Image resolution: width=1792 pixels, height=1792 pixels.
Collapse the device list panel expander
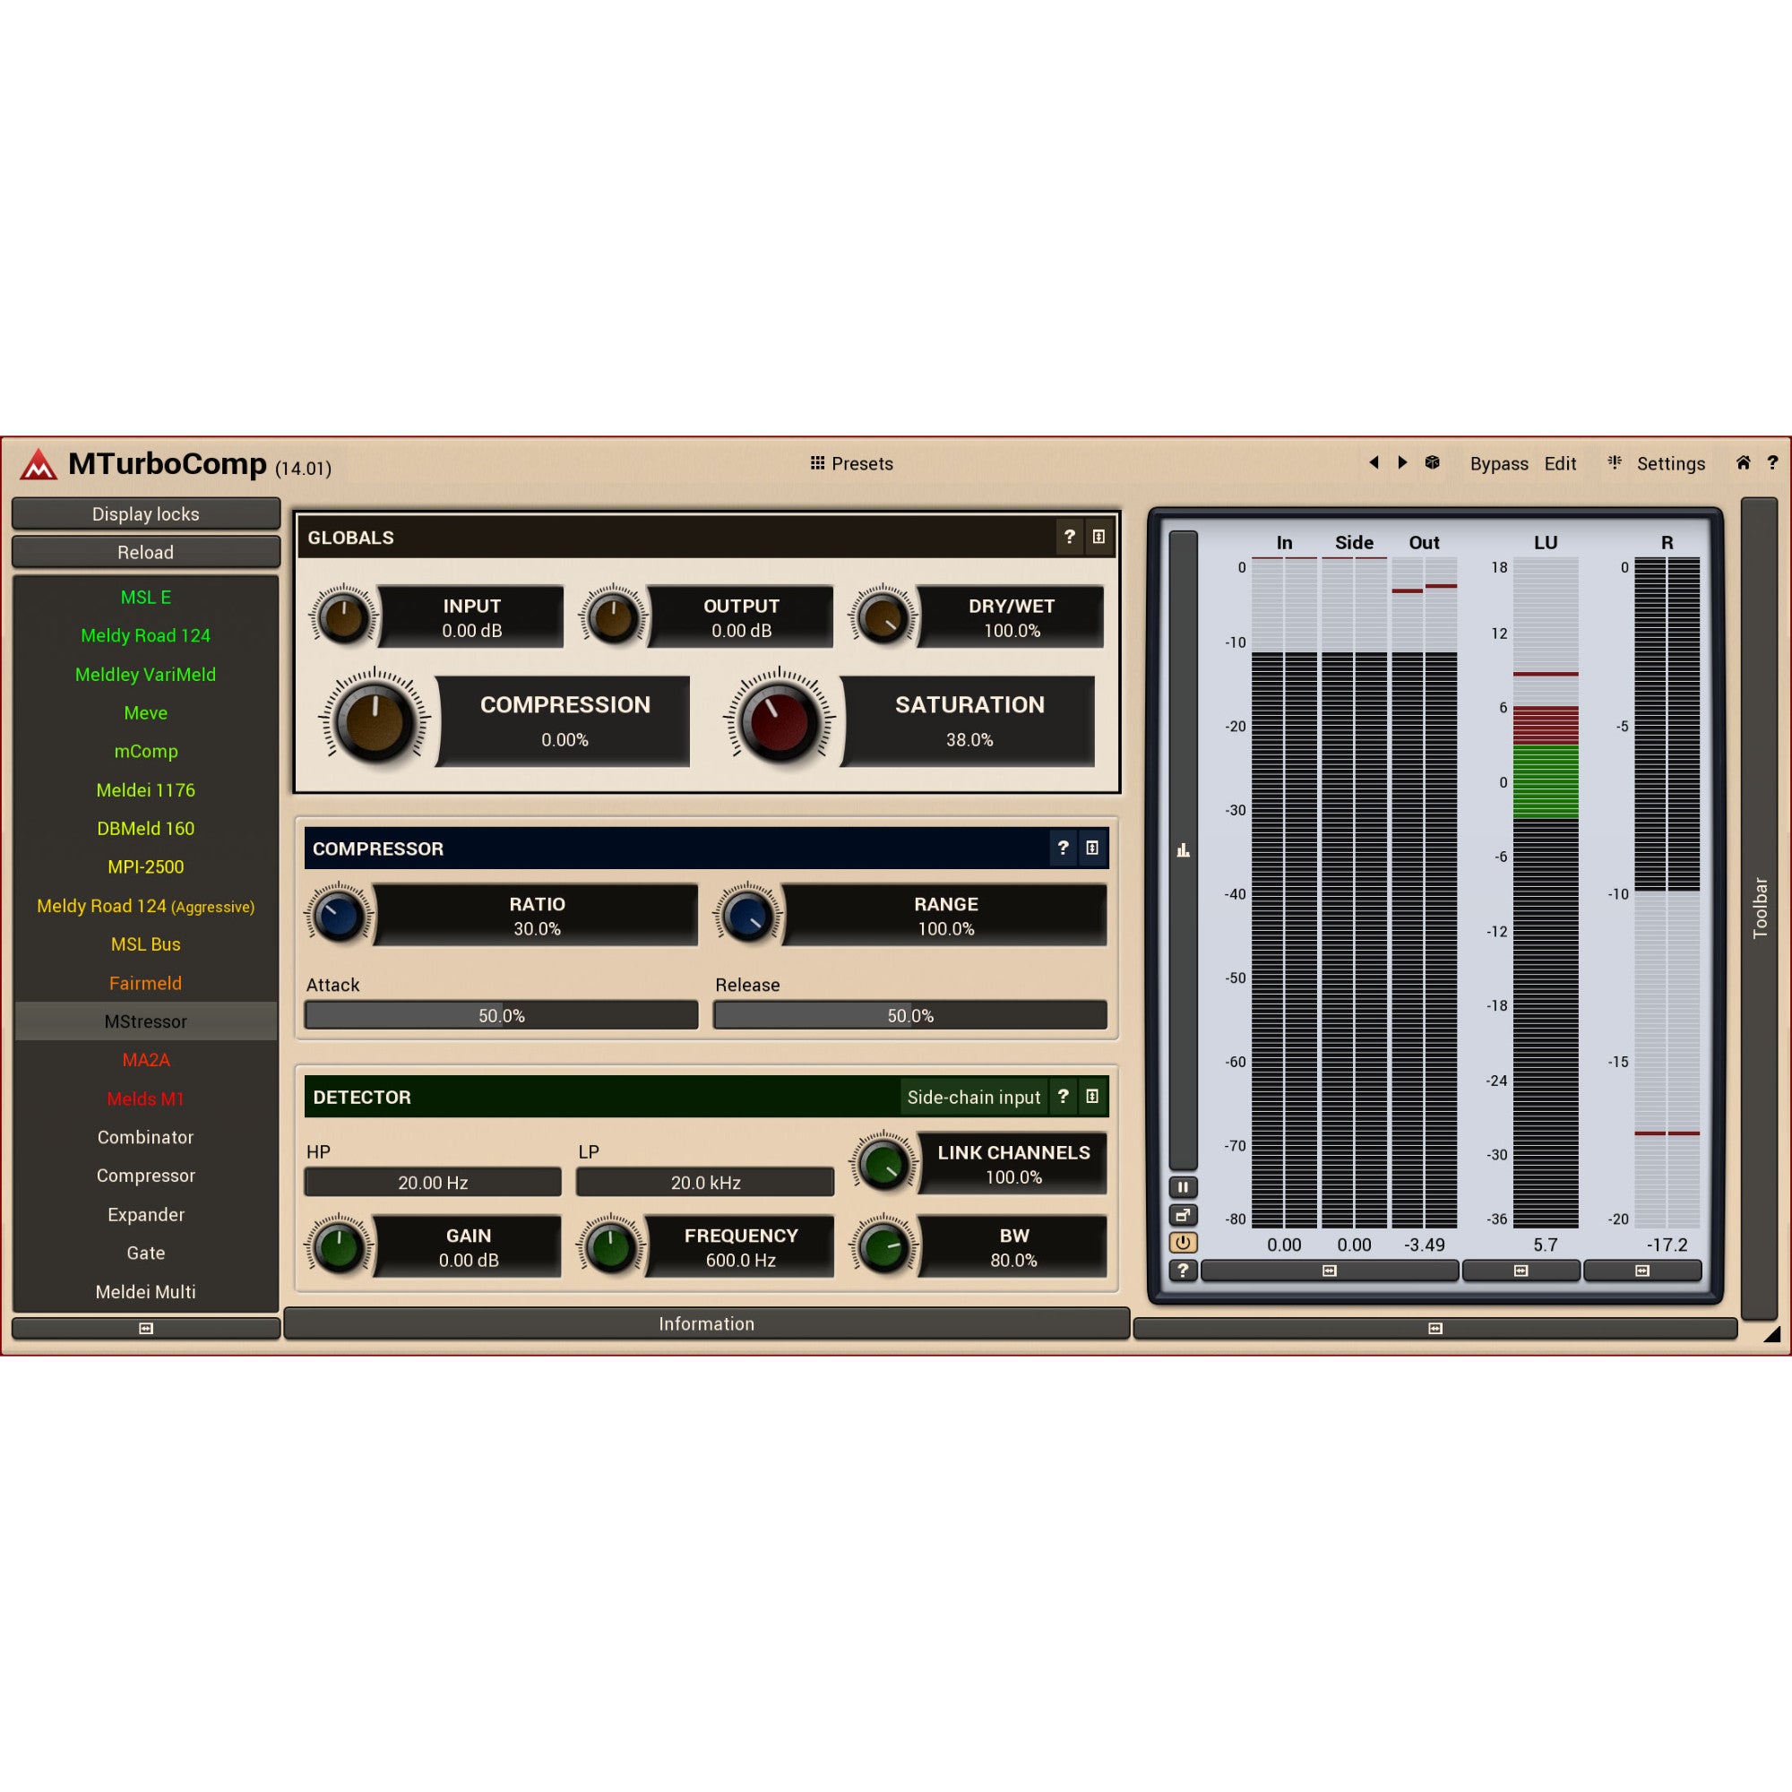tap(146, 1328)
